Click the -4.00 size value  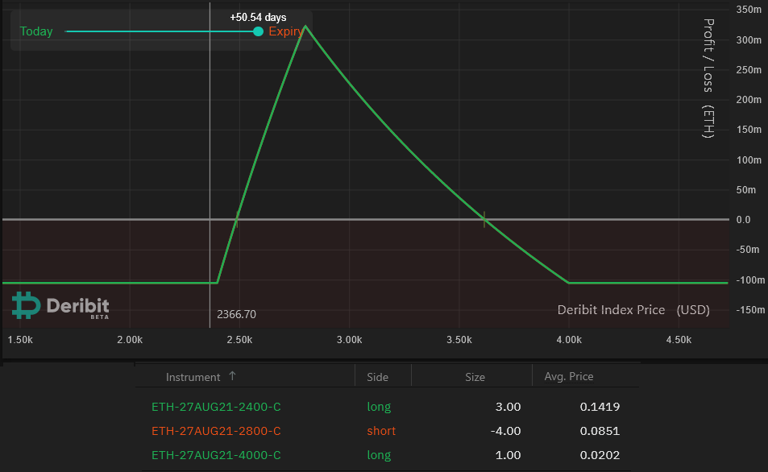(x=505, y=431)
